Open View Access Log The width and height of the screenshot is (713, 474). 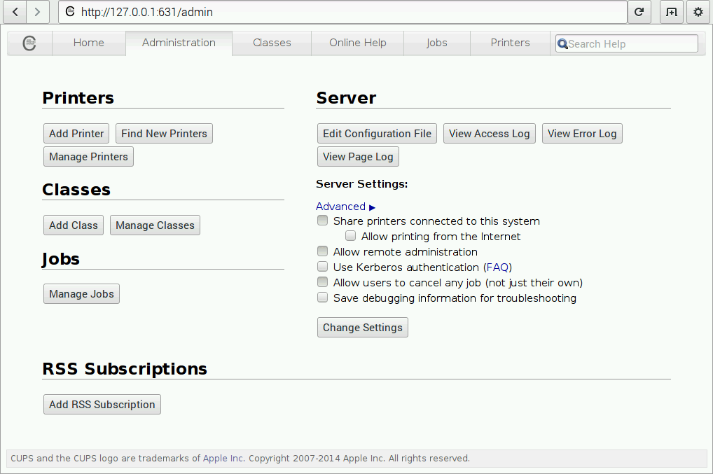click(490, 134)
